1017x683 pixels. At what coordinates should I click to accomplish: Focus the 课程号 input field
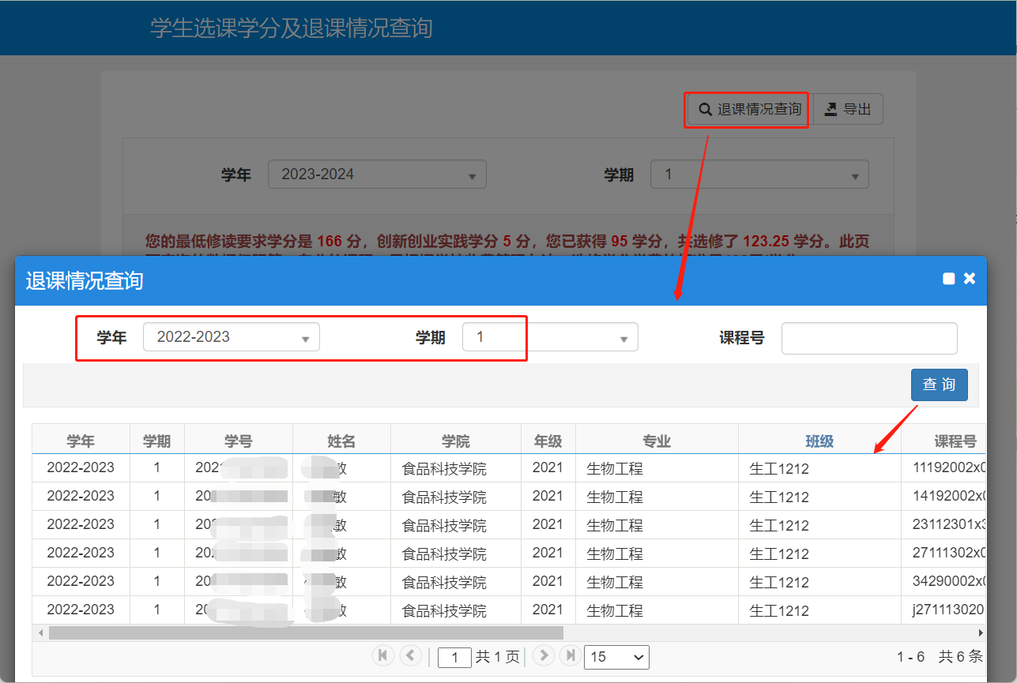[x=869, y=338]
